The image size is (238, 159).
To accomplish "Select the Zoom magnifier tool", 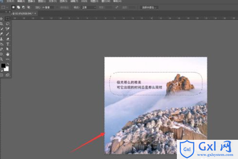I will 1,59.
